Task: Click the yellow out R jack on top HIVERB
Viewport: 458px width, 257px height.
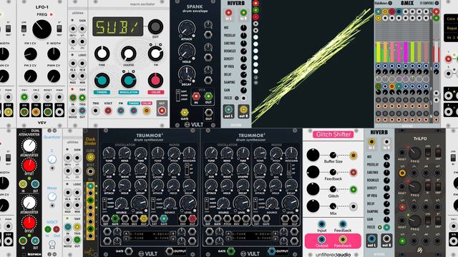Action: pyautogui.click(x=243, y=109)
